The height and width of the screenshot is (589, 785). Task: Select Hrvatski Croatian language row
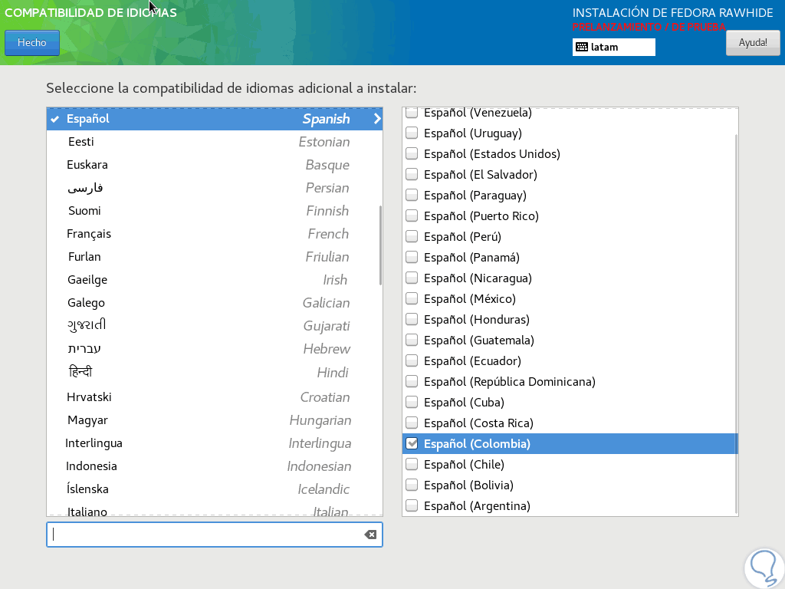pos(215,397)
